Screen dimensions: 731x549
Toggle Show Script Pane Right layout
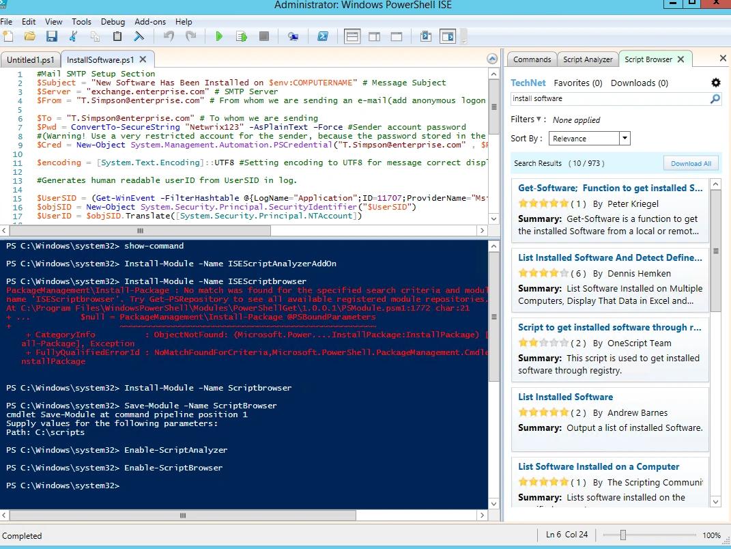(x=375, y=37)
